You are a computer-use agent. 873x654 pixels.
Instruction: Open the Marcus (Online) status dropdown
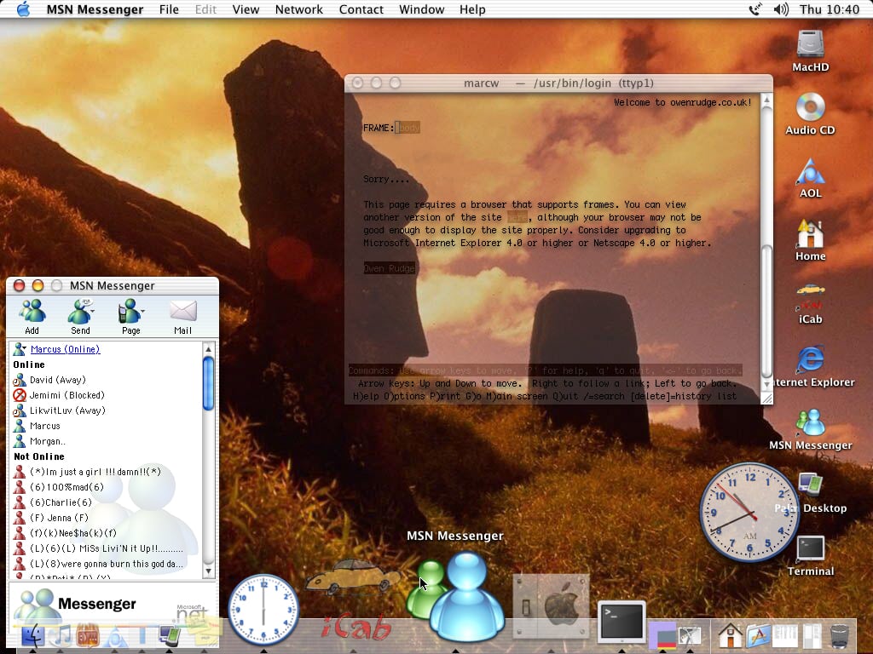[x=65, y=349]
